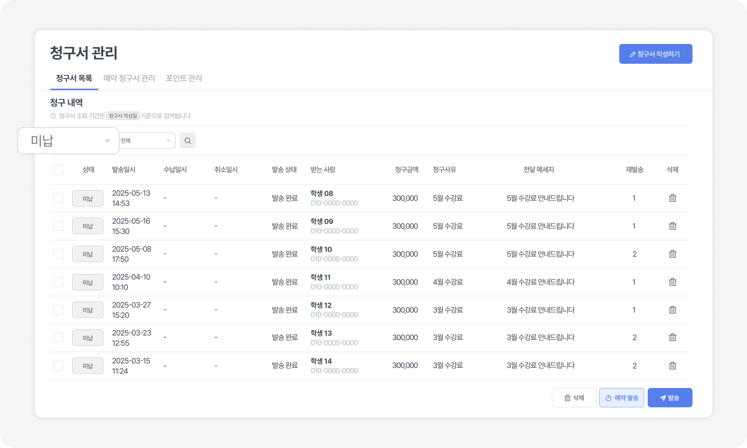This screenshot has width=747, height=448.
Task: Click trash icon for 학생 14 row
Action: tap(672, 366)
